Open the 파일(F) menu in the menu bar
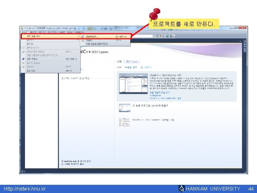Image resolution: width=257 pixels, height=193 pixels. pos(25,32)
